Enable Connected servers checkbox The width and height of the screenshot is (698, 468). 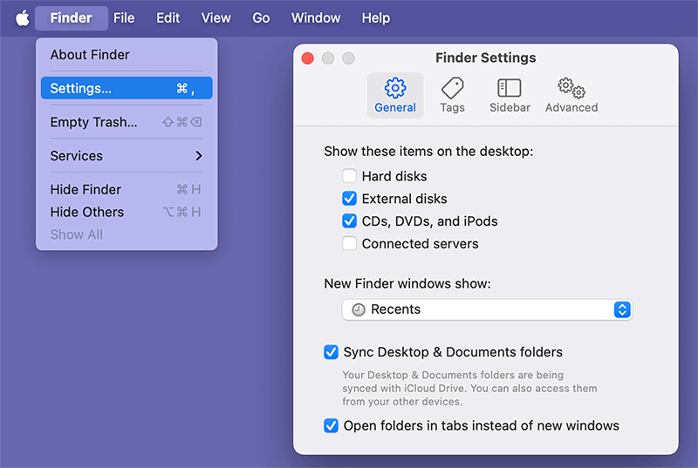pyautogui.click(x=350, y=243)
